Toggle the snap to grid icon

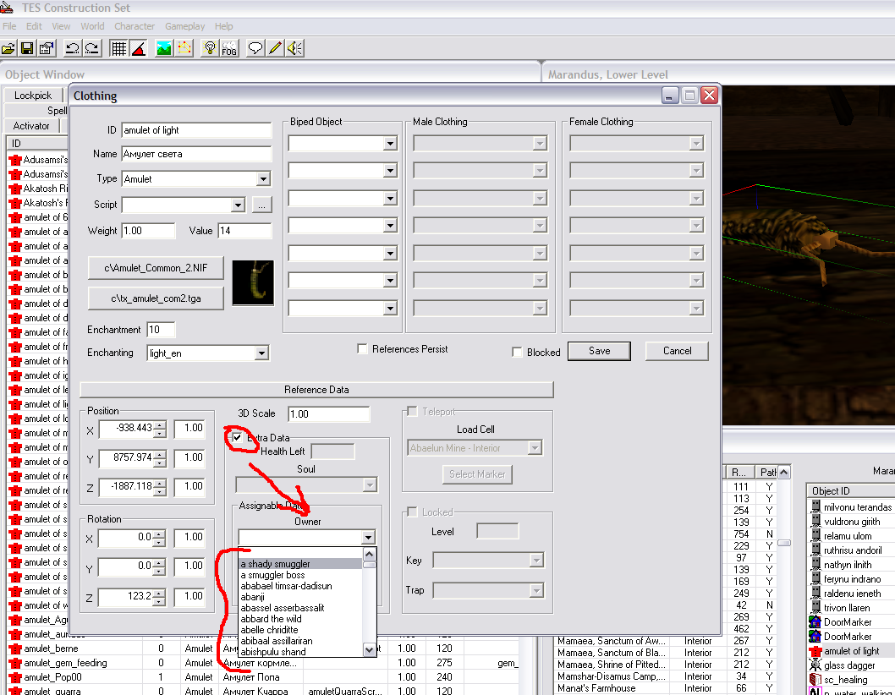[118, 48]
